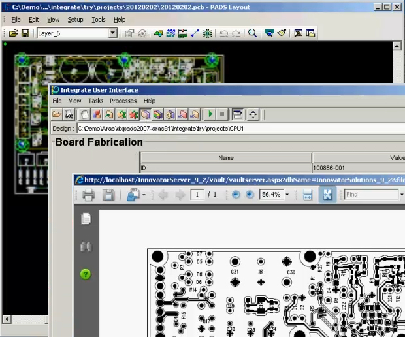Click the Redraw brush icon in PADS

pos(282,33)
